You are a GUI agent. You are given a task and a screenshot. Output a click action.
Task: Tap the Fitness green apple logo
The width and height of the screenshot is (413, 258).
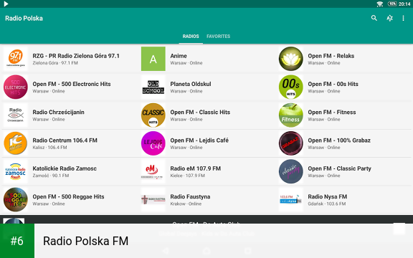[291, 115]
